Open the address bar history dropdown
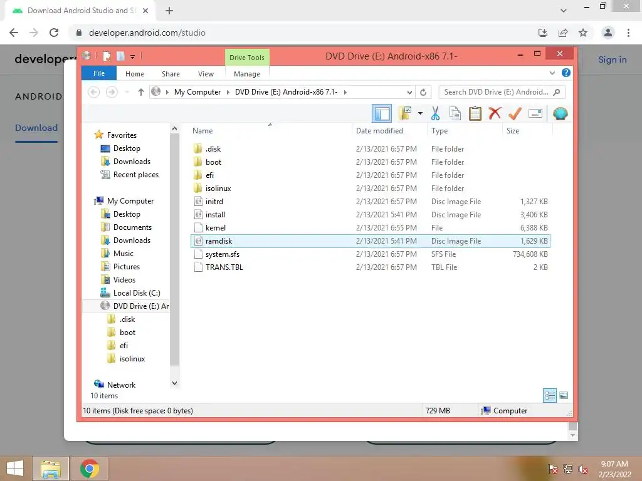This screenshot has height=481, width=642. click(x=409, y=92)
